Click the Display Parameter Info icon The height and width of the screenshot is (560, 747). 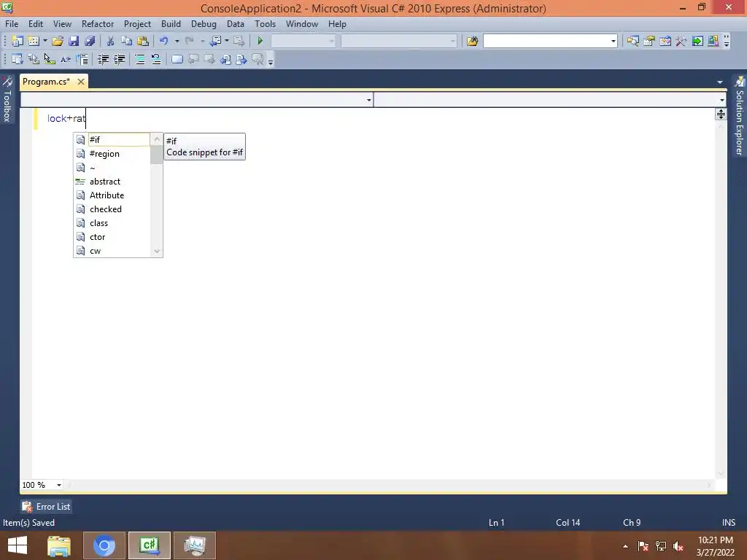tap(34, 59)
